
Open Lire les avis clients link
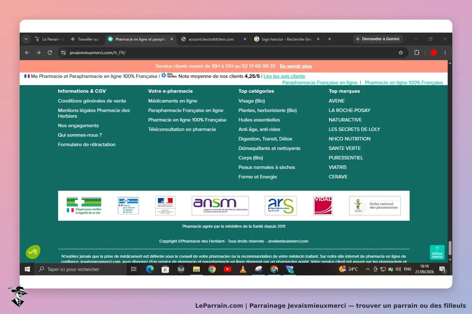pyautogui.click(x=284, y=77)
